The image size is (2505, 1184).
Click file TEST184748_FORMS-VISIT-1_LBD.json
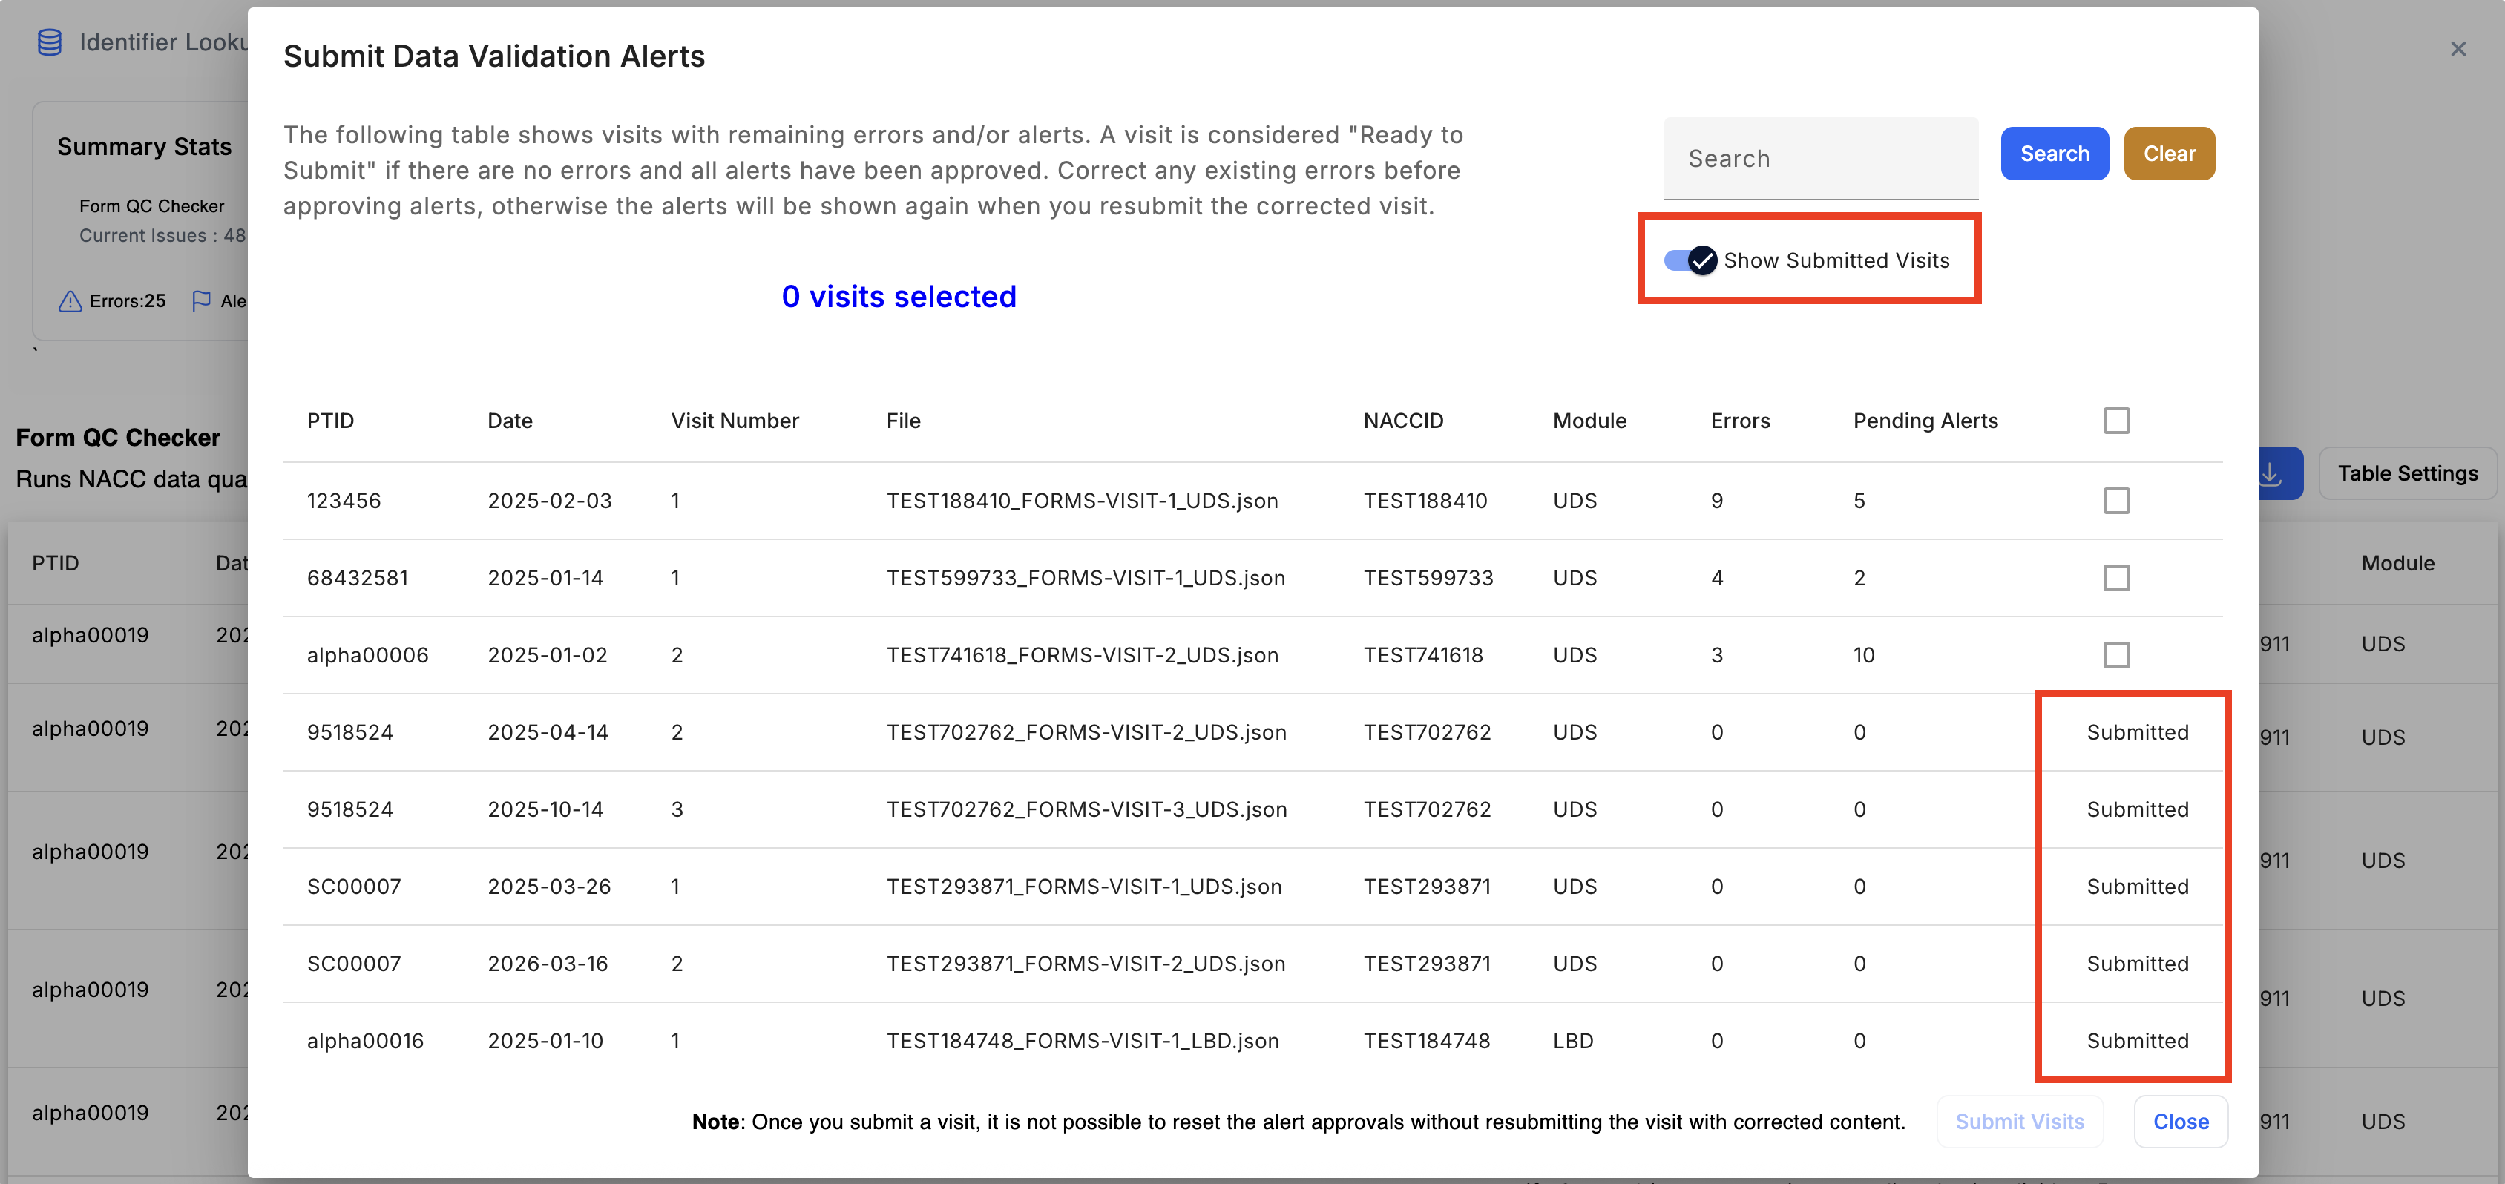(1083, 1041)
